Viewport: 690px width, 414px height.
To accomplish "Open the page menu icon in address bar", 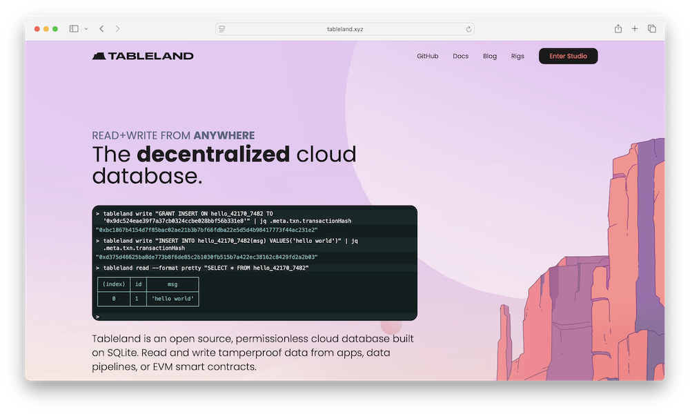I will tap(222, 29).
